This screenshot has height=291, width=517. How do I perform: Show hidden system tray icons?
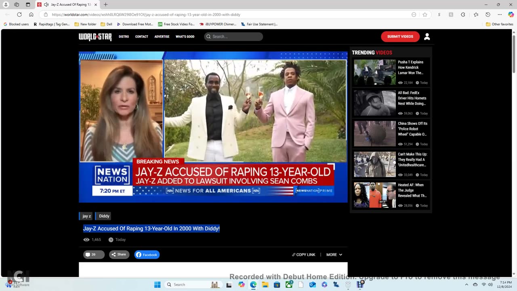click(467, 285)
